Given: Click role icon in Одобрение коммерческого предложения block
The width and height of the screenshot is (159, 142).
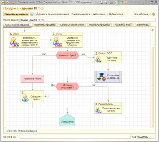Looking at the screenshot, I should click(57, 42).
